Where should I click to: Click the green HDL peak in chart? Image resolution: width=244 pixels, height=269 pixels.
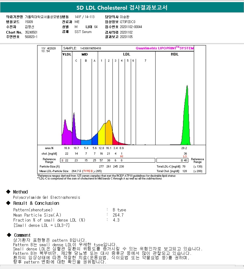[x=186, y=123]
